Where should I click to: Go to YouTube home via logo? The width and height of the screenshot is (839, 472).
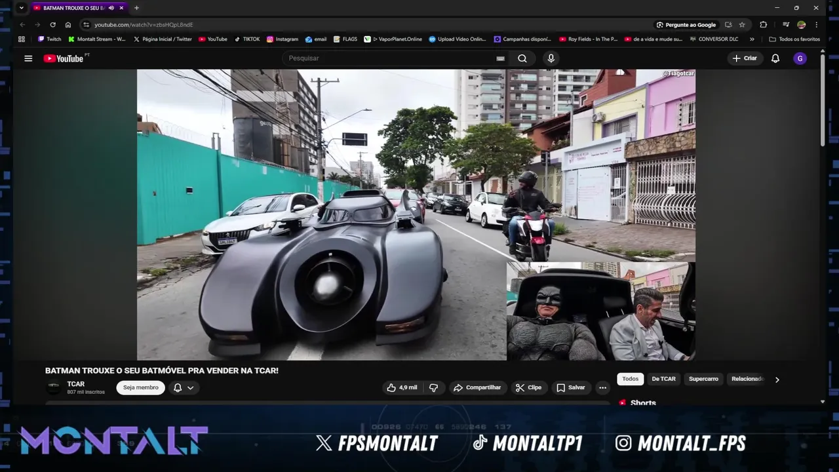[x=64, y=58]
